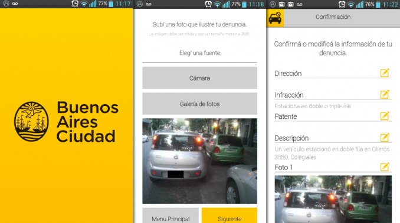This screenshot has width=400, height=223.
Task: Edit the Dirección field
Action: 385,73
